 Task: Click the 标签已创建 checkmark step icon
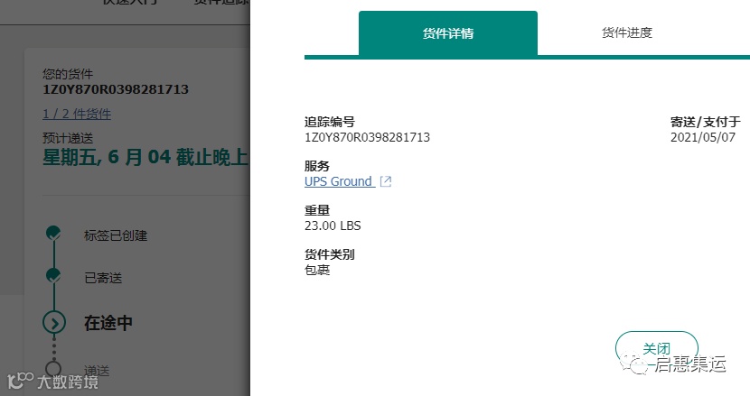[x=53, y=233]
